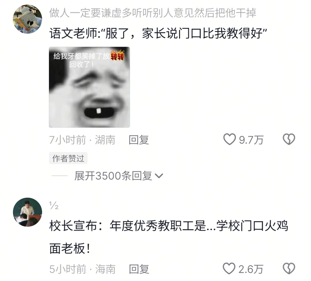Reply to the 语文老师 comment via 回复
This screenshot has height=281, width=311.
tap(139, 140)
